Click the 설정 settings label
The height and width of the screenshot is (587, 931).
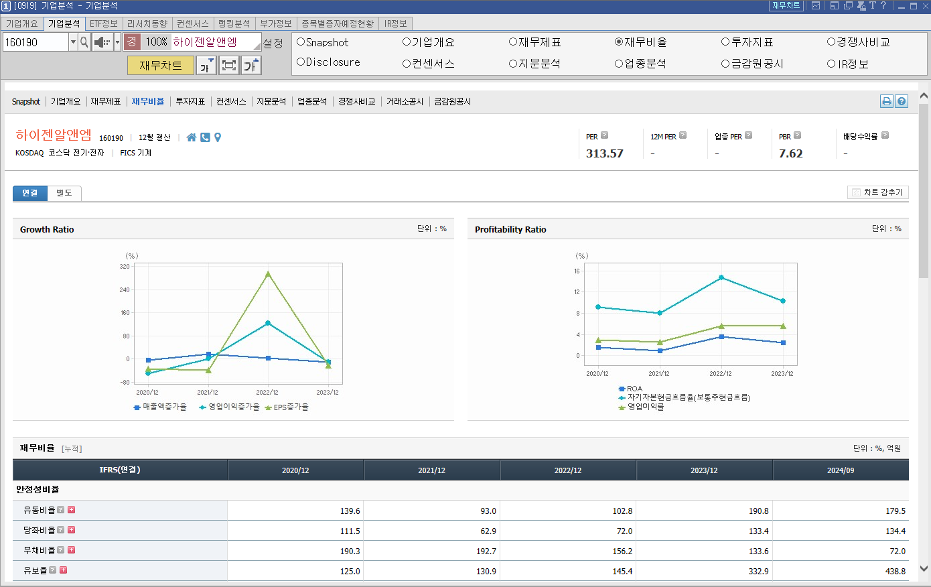273,43
